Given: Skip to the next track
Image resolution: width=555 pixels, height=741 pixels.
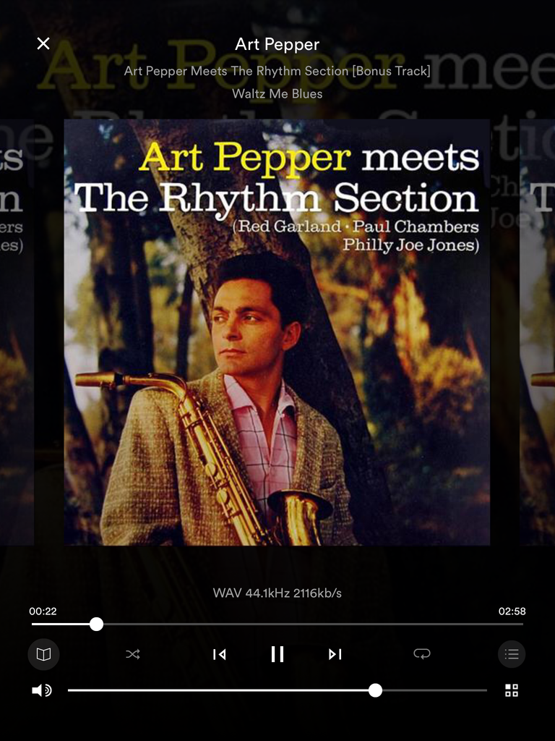Looking at the screenshot, I should (x=335, y=654).
